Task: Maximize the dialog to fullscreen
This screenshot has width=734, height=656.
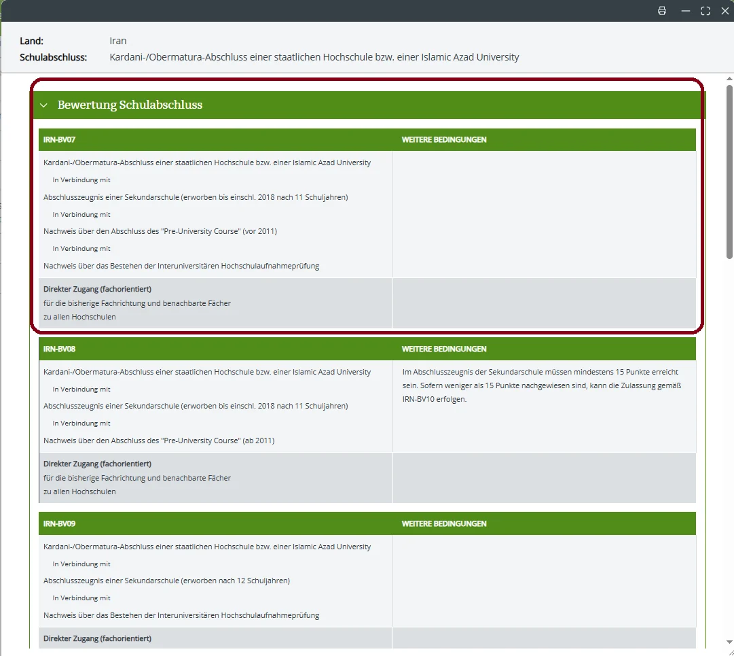Action: tap(705, 11)
